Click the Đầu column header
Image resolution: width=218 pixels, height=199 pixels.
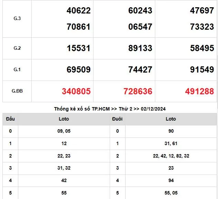coord(10,119)
